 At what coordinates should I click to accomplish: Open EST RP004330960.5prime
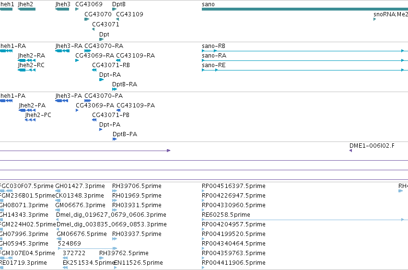233,205
